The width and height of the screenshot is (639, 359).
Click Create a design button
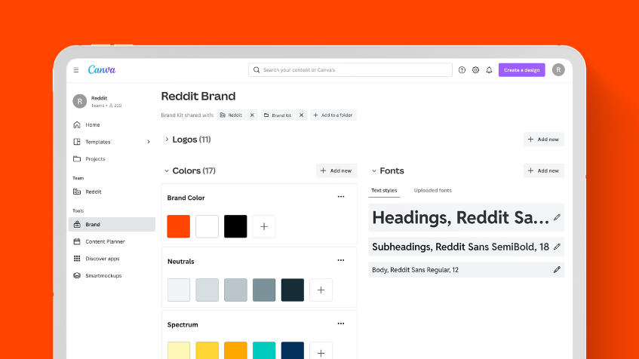521,70
